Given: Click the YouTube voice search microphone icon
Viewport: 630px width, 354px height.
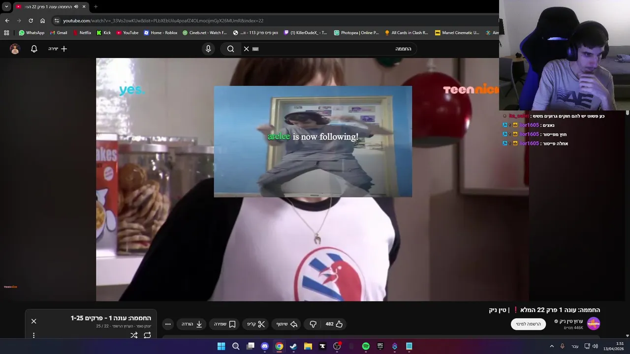Looking at the screenshot, I should tap(208, 49).
